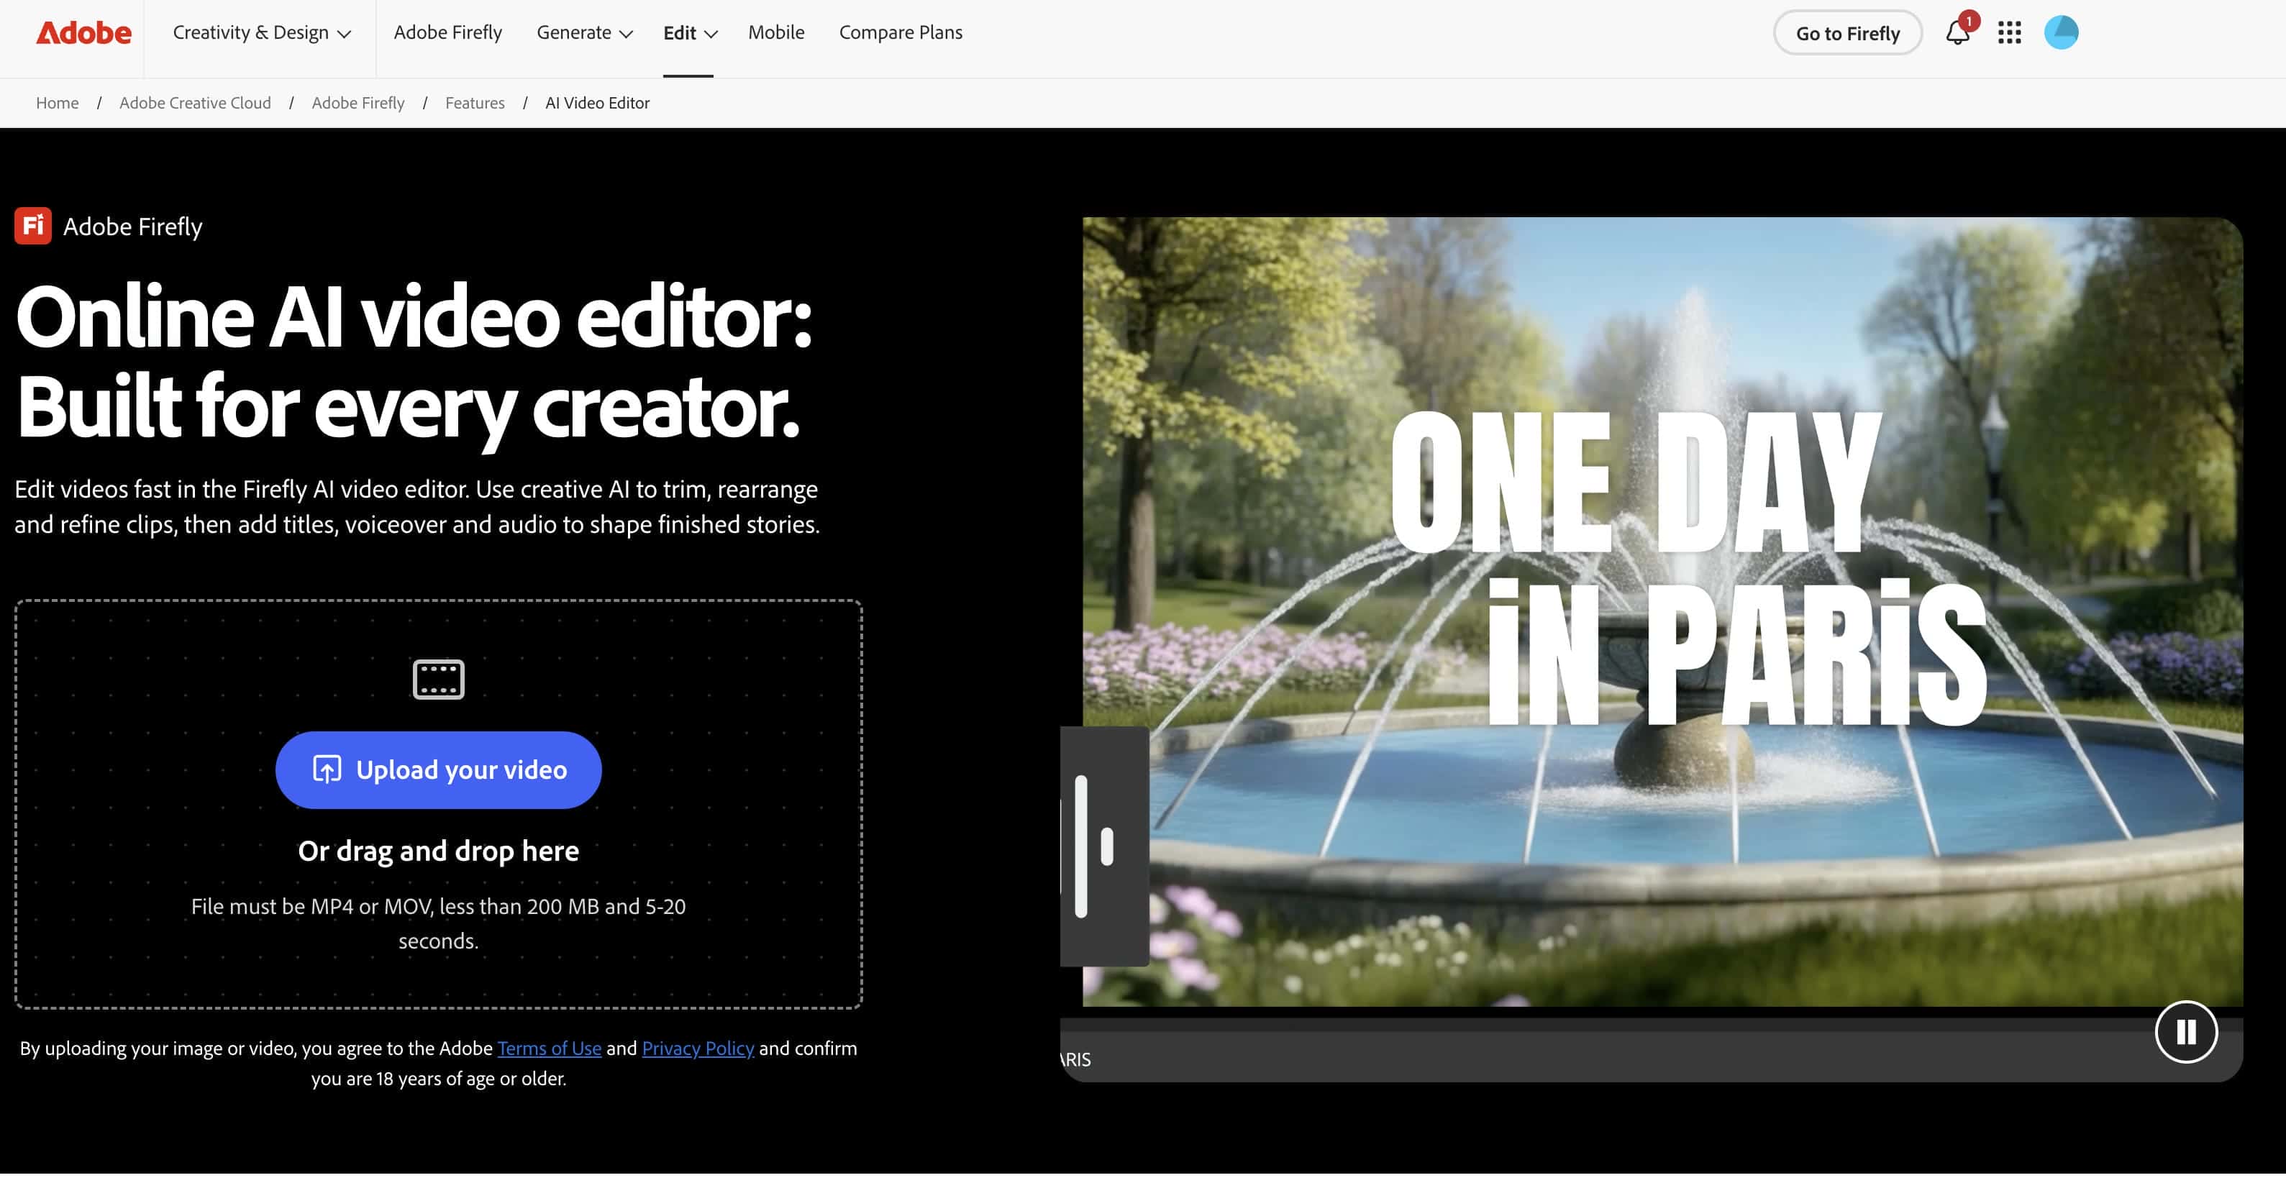The image size is (2286, 1188).
Task: Expand the Edit menu
Action: (x=690, y=33)
